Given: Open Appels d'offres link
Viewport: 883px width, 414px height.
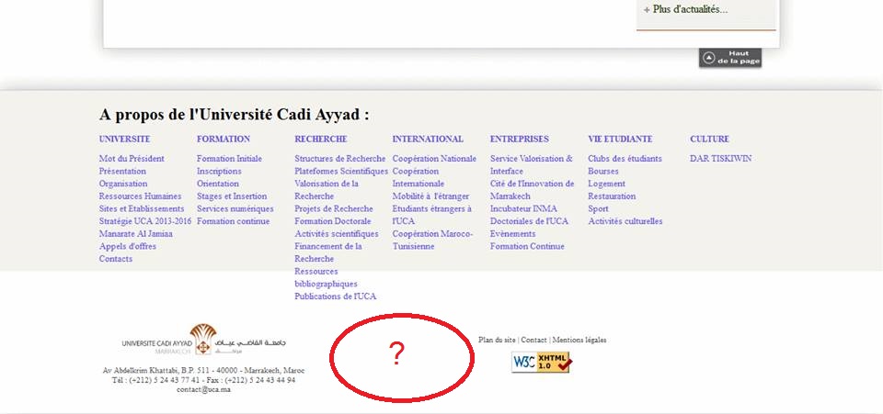Looking at the screenshot, I should click(128, 246).
